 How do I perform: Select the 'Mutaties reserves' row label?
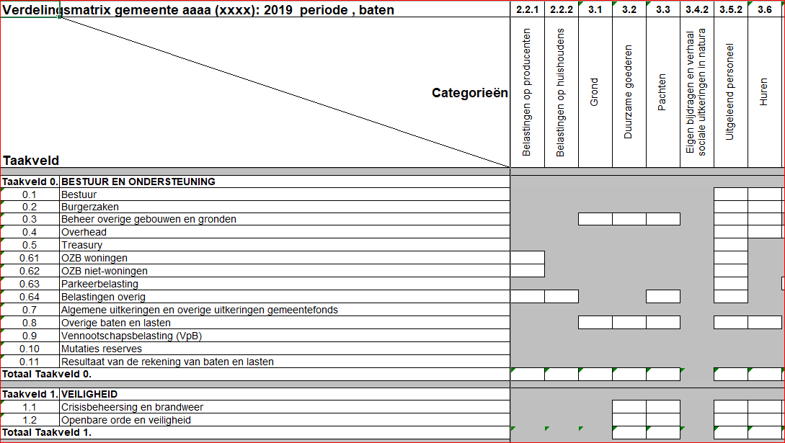tap(284, 349)
